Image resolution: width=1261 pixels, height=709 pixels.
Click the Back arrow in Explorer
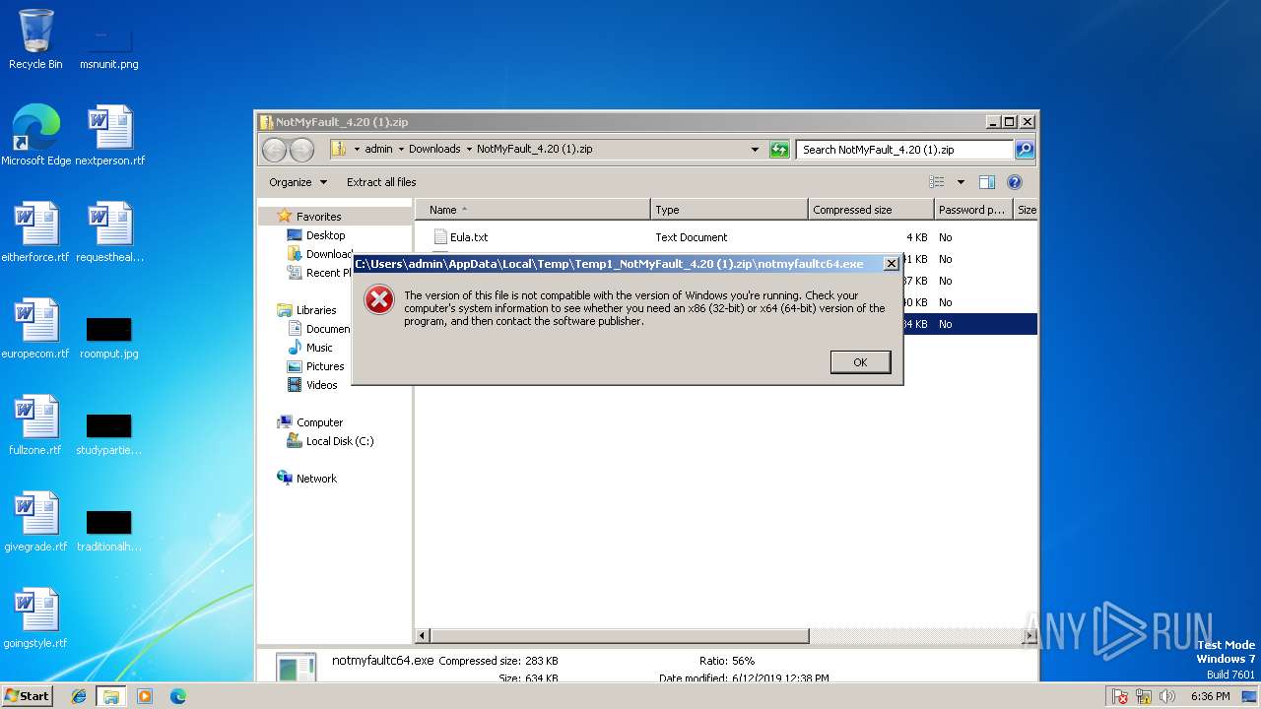coord(274,150)
